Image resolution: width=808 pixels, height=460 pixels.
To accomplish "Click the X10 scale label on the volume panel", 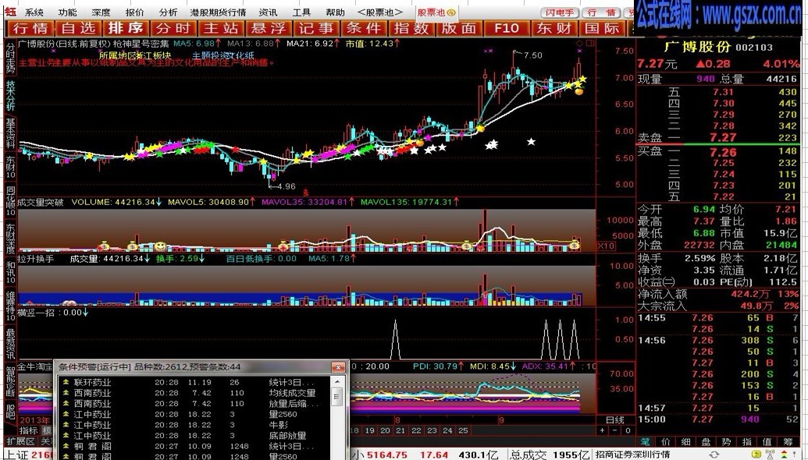I will click(606, 246).
